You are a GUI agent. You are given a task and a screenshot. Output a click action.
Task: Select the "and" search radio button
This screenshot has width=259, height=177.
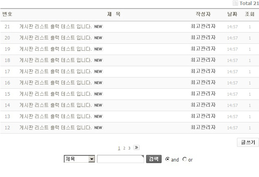[x=167, y=159]
